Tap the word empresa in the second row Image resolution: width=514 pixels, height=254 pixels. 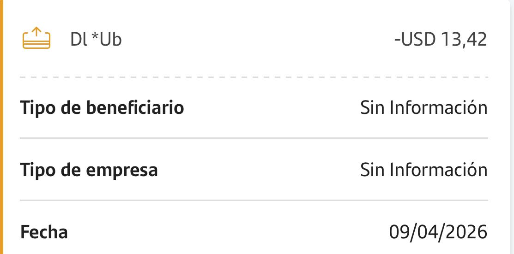(122, 170)
